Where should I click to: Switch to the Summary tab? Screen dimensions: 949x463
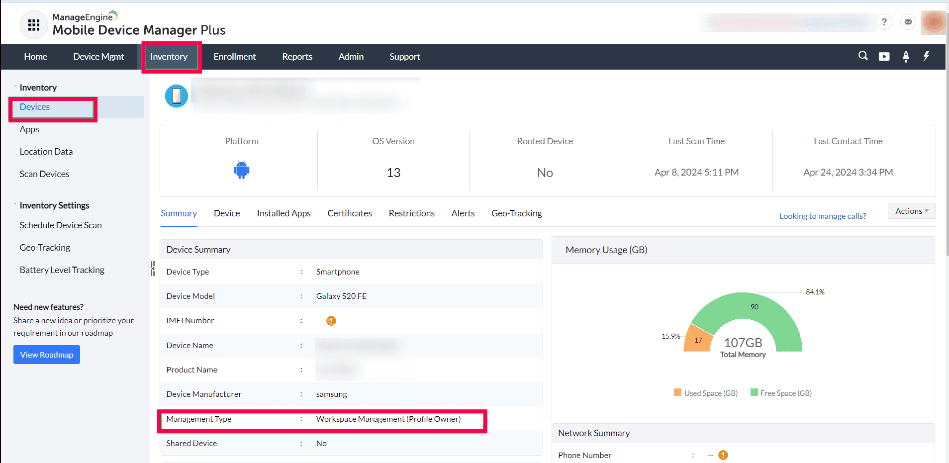[179, 213]
